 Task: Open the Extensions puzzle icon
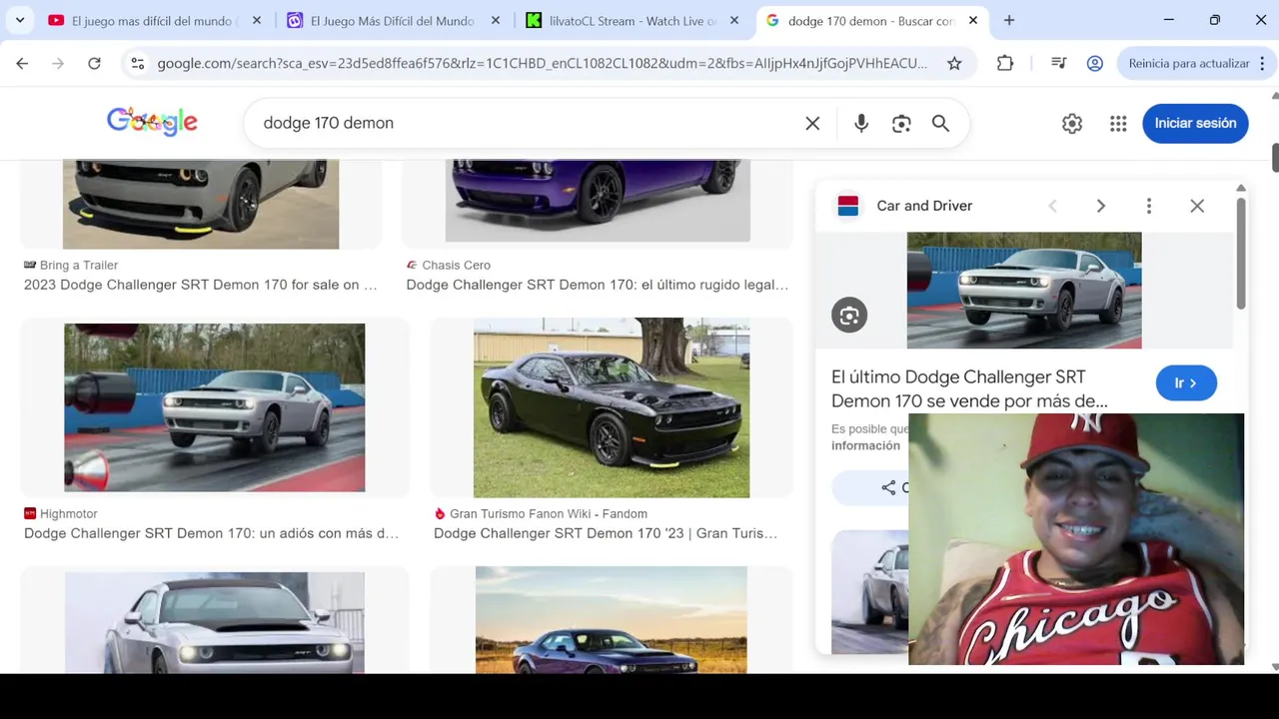[1005, 63]
